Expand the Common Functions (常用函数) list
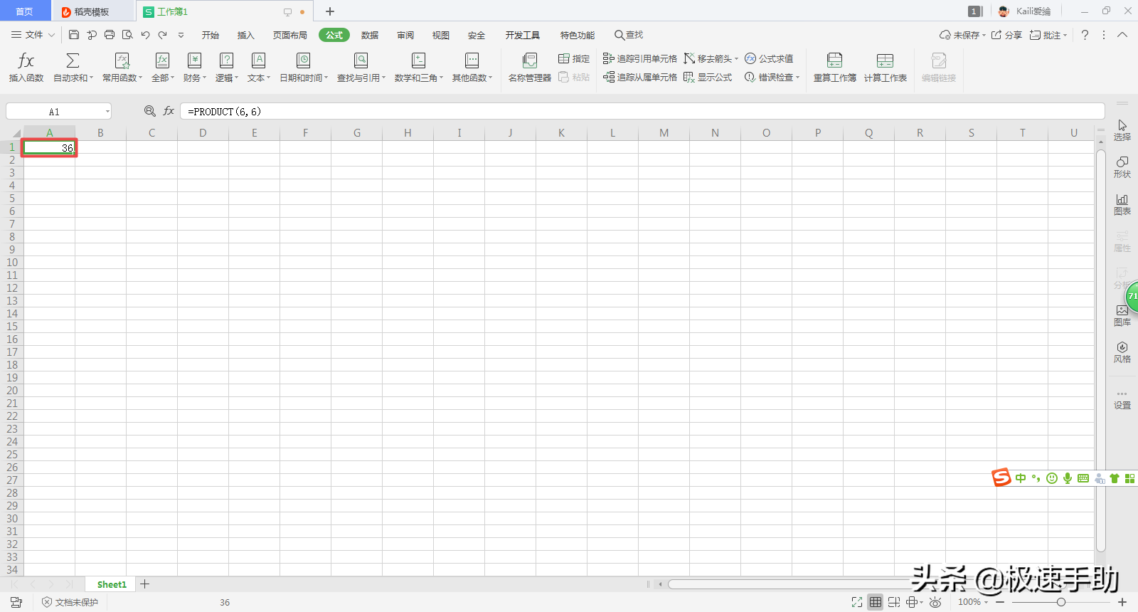 point(122,68)
